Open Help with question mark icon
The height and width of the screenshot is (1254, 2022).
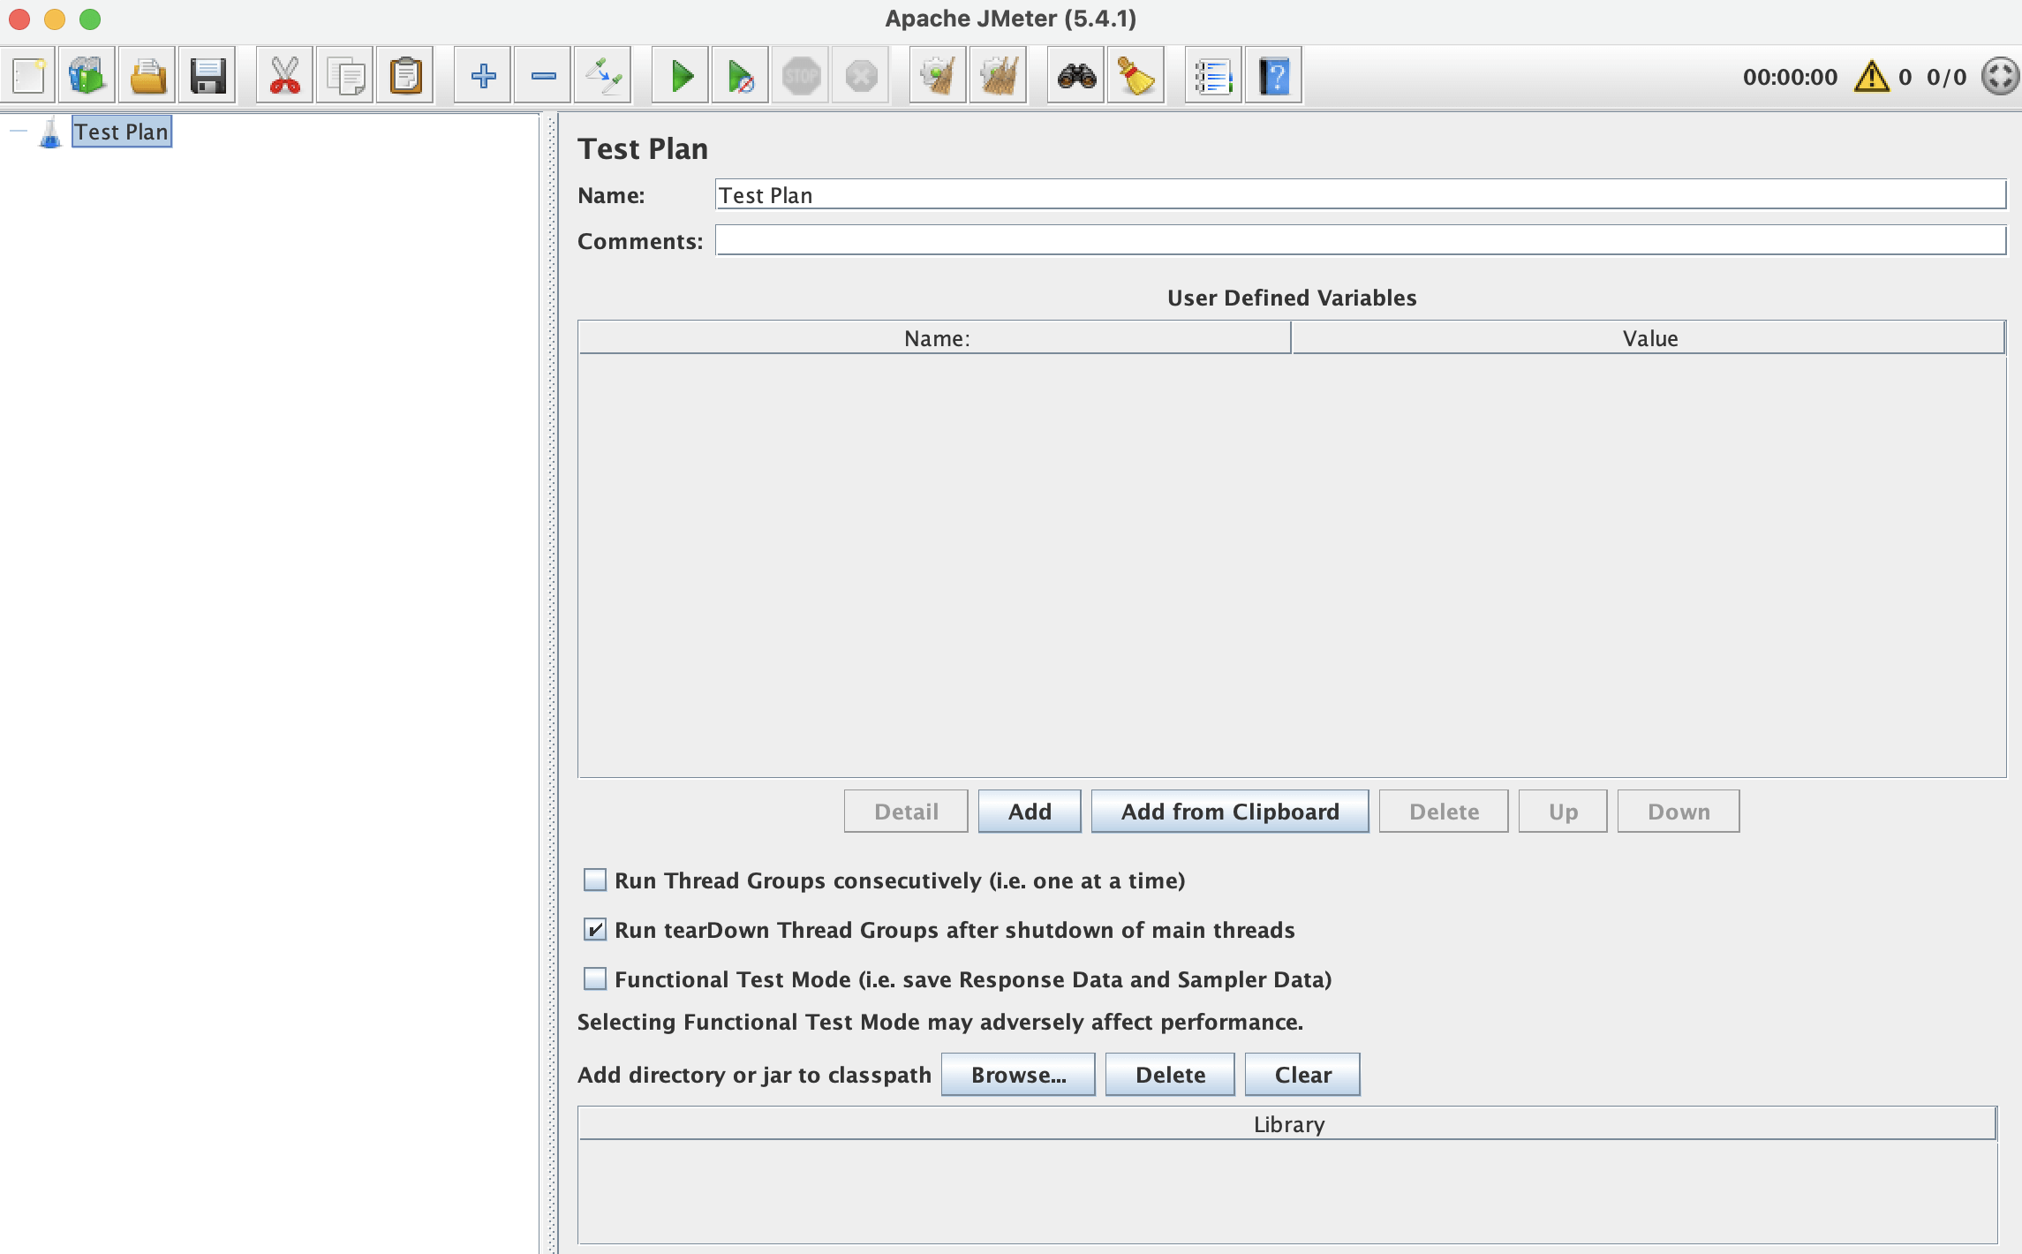click(1273, 76)
